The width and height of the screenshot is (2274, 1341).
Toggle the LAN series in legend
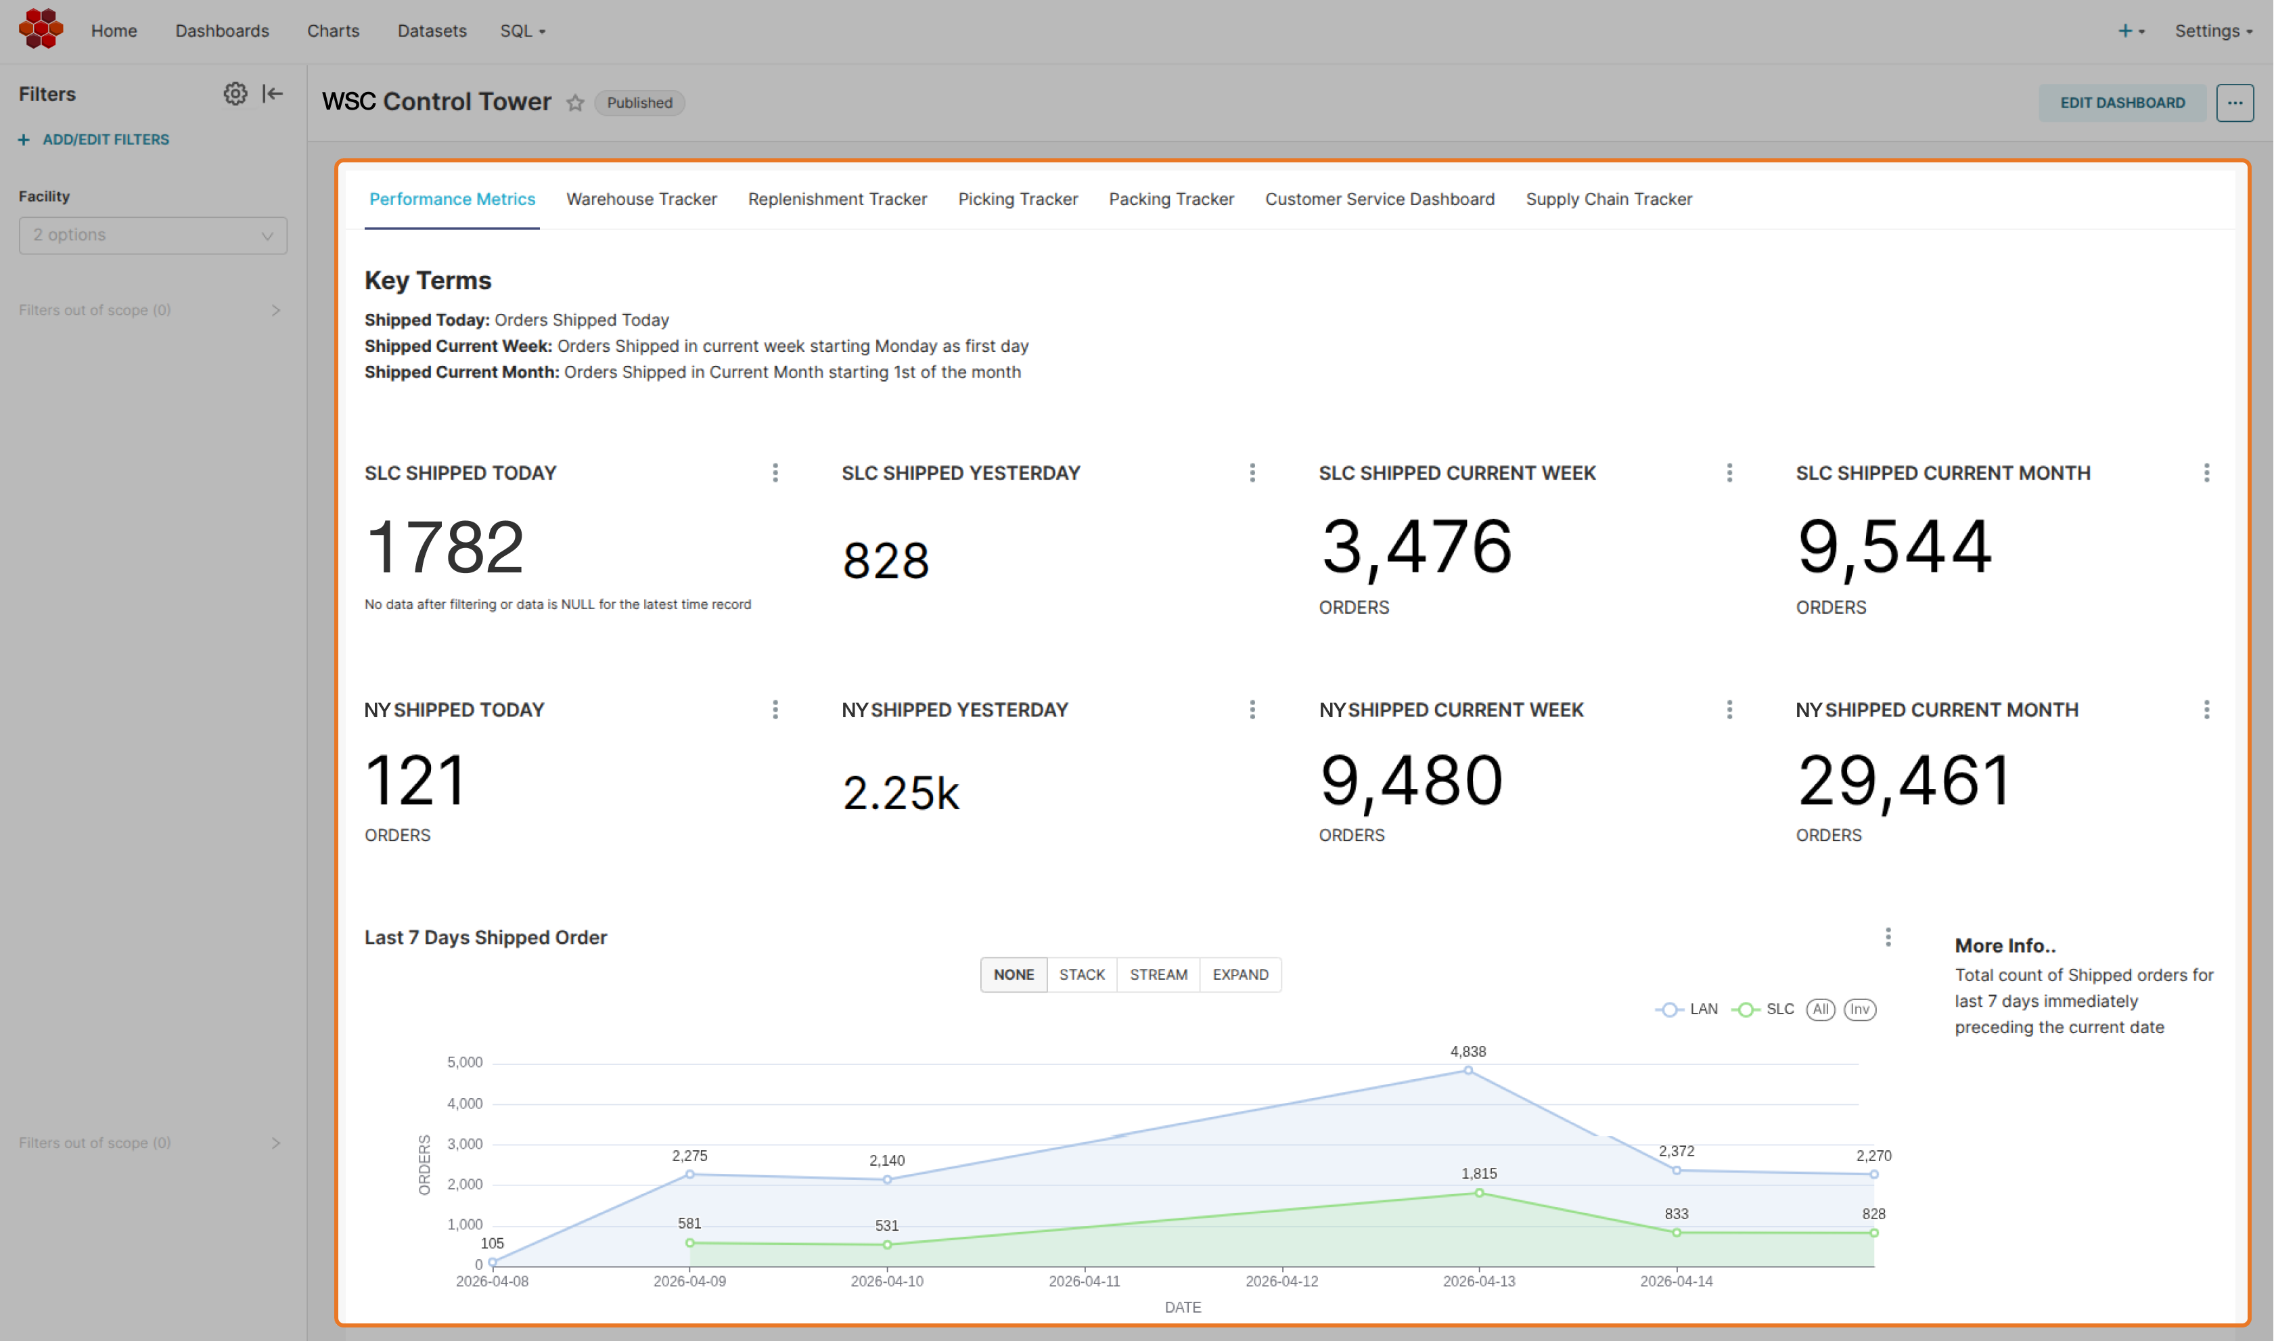pyautogui.click(x=1686, y=1009)
